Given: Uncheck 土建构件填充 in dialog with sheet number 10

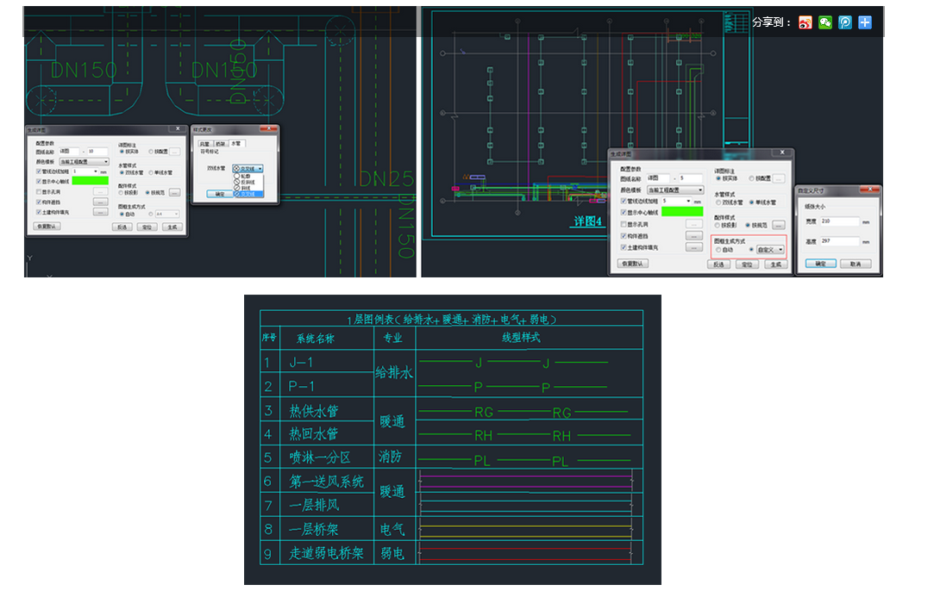Looking at the screenshot, I should point(39,212).
